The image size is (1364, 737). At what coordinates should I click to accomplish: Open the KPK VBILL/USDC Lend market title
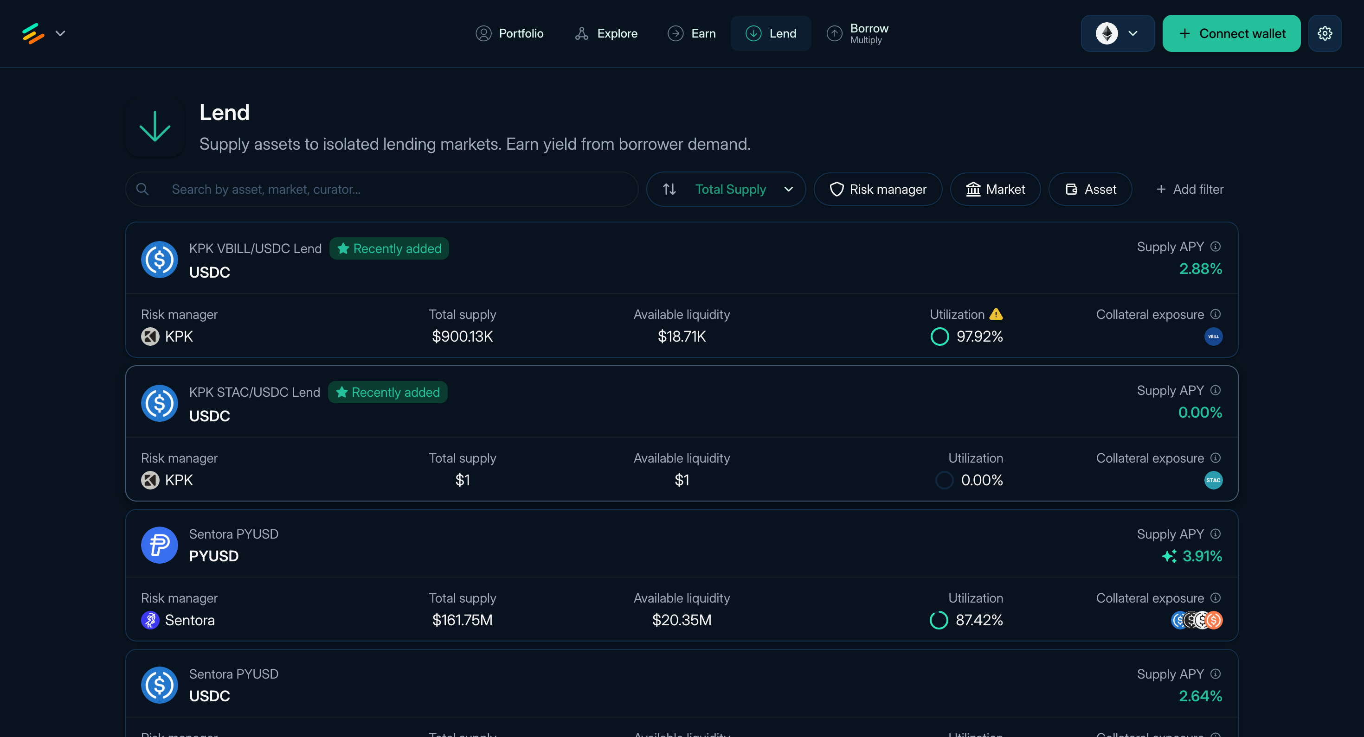click(x=255, y=248)
